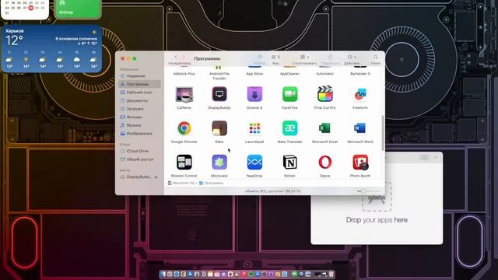The image size is (498, 280).
Task: Select the FaceTime app icon
Action: click(289, 94)
